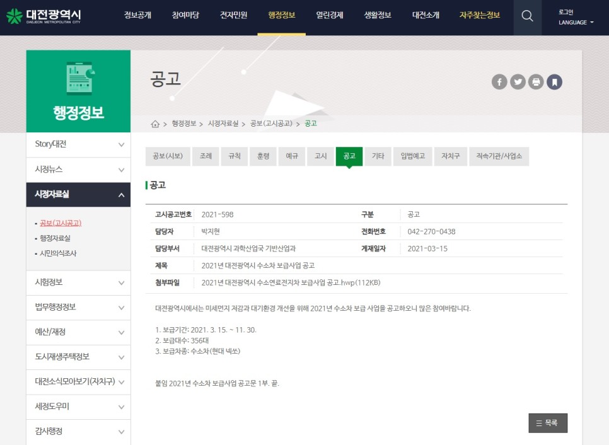Screen dimensions: 609x445
Task: Go to 행정정보 in the breadcrumb
Action: (184, 124)
